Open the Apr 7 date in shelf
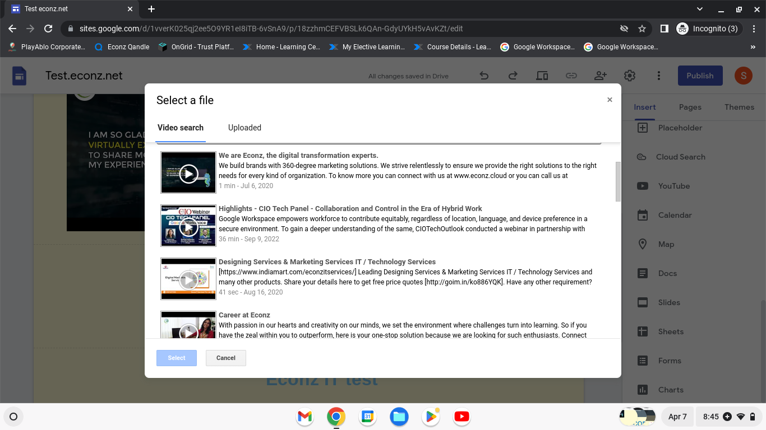Image resolution: width=766 pixels, height=430 pixels. tap(677, 417)
